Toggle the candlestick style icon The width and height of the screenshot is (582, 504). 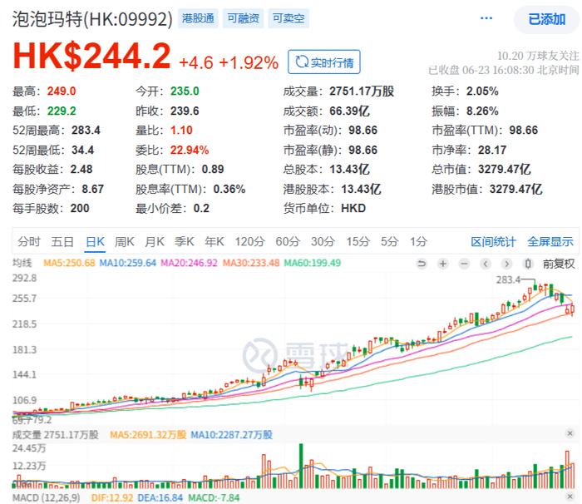[528, 264]
